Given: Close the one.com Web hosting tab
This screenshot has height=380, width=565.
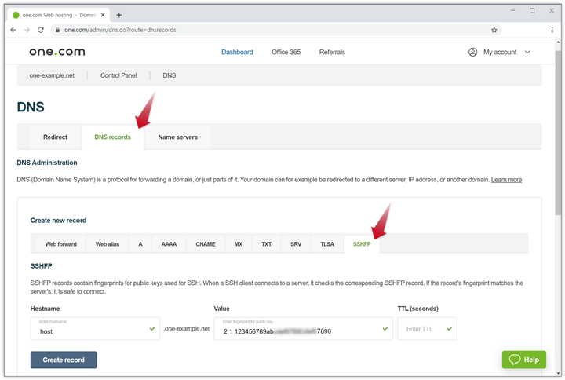Looking at the screenshot, I should 104,15.
